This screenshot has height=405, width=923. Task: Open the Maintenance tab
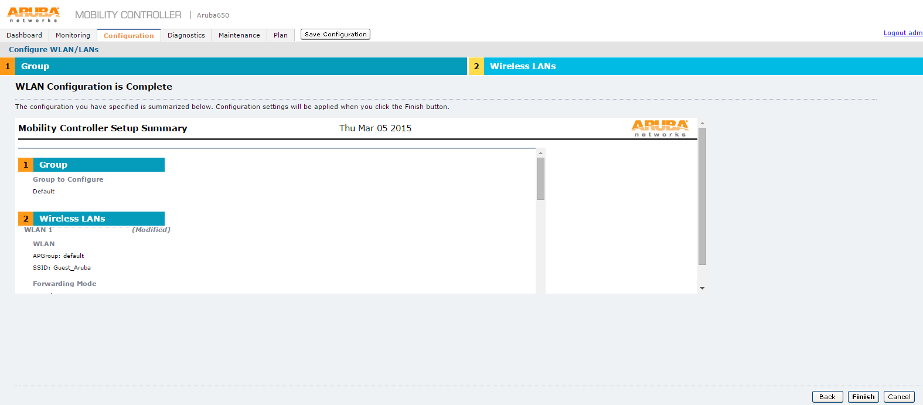(x=239, y=35)
